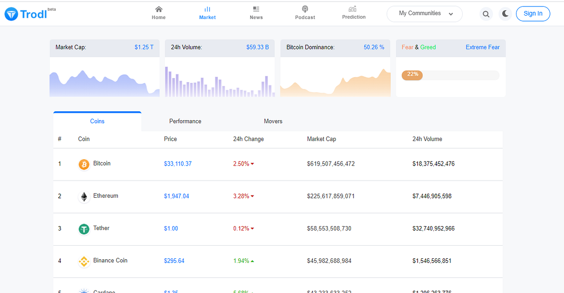Click Ethereum's 3.28% change value
Image resolution: width=564 pixels, height=293 pixels.
point(241,196)
